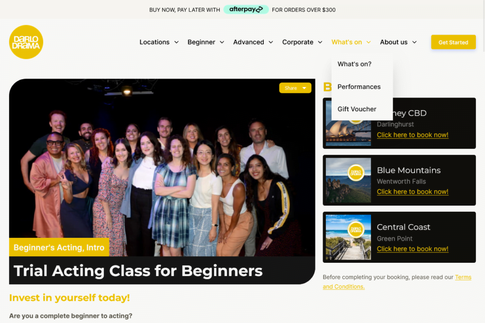Select Performances from the dropdown menu
Screen dimensions: 485x323
point(359,87)
